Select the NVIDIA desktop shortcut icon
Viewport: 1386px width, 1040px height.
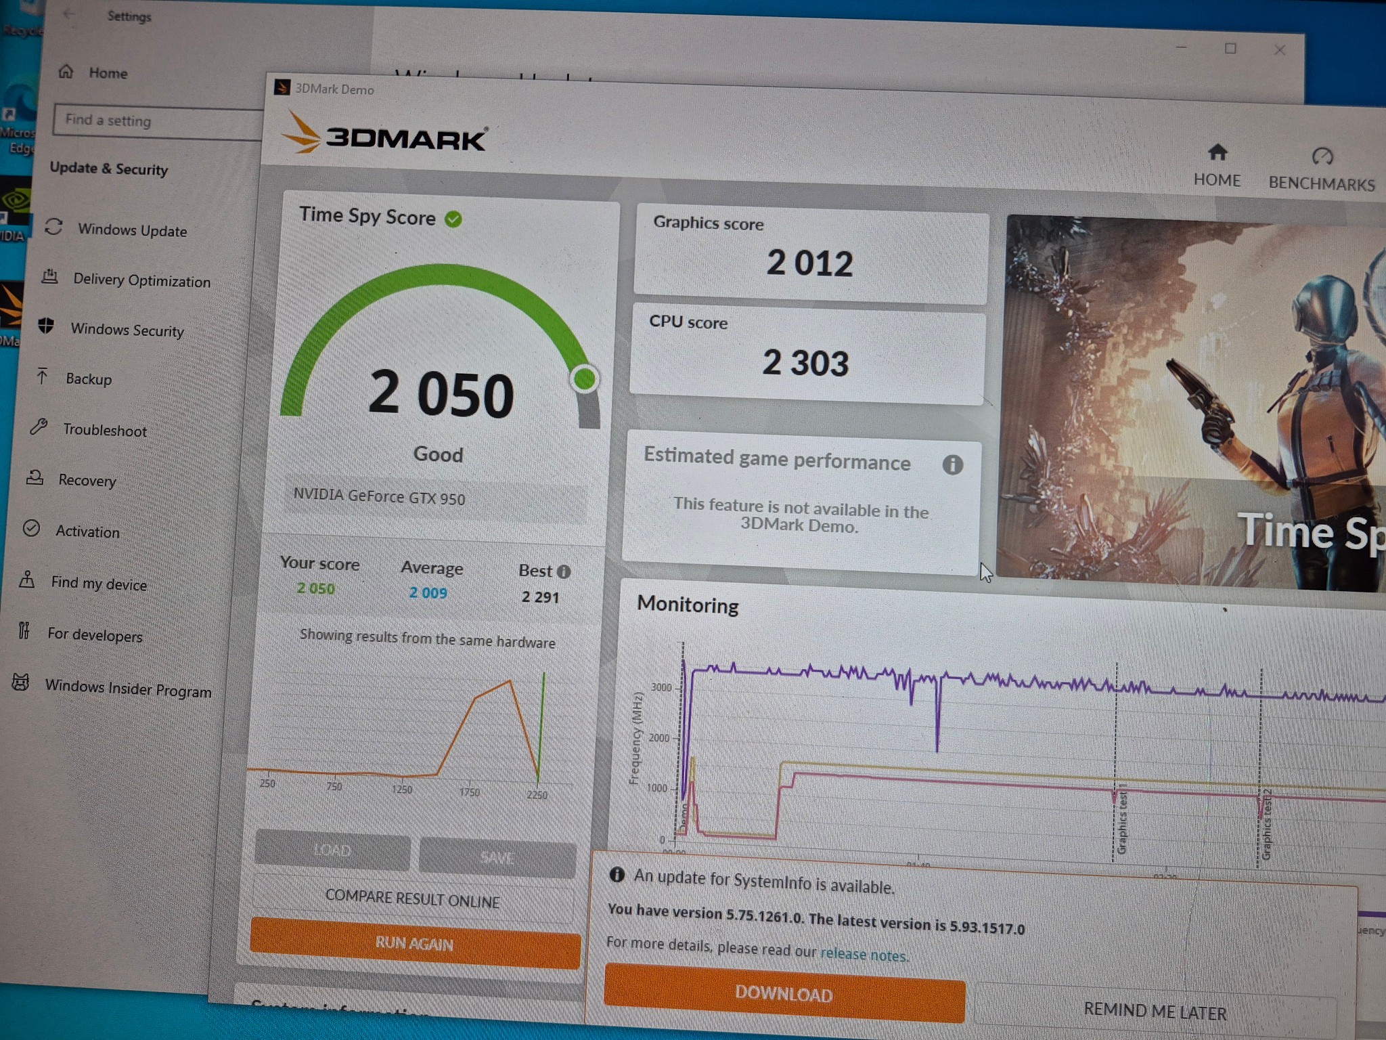15,210
